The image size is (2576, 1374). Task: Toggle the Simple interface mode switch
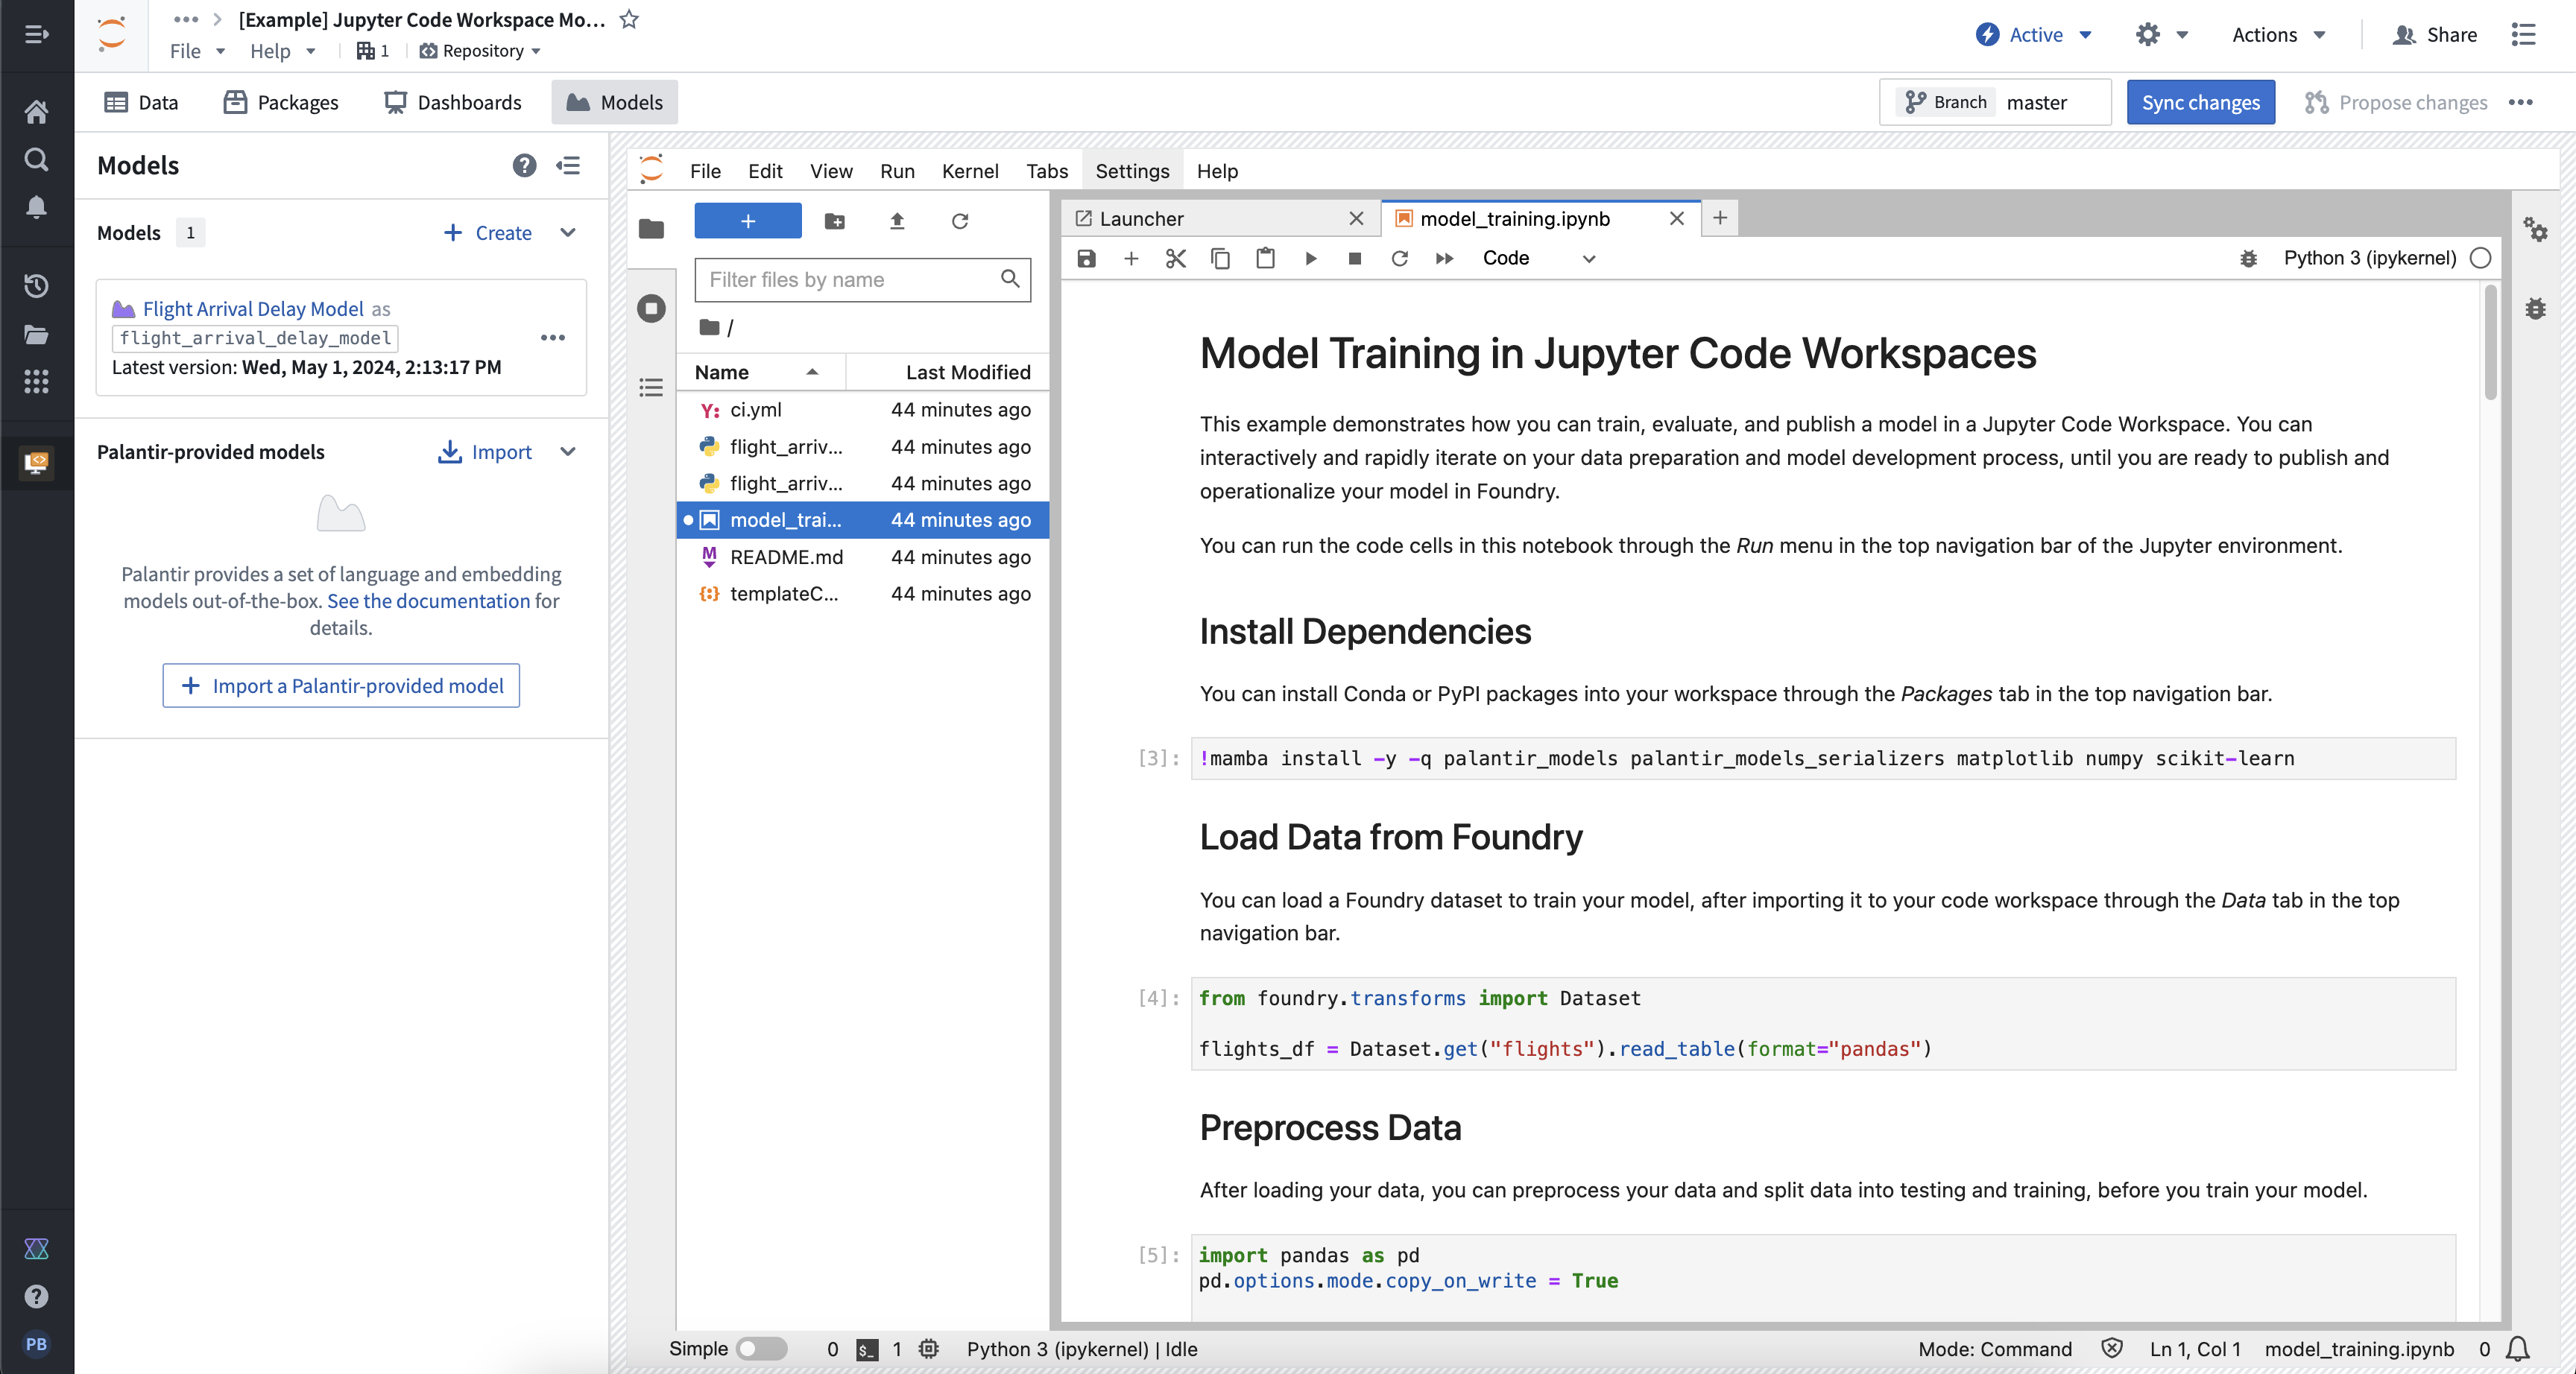pyautogui.click(x=761, y=1348)
